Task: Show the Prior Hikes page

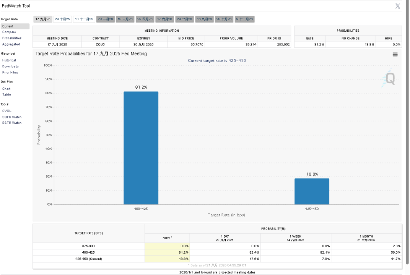Action: pos(10,73)
